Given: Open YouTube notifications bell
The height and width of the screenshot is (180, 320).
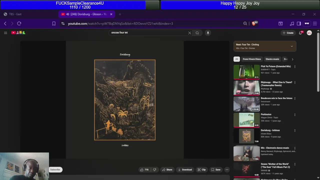Looking at the screenshot, I should tap(301, 33).
